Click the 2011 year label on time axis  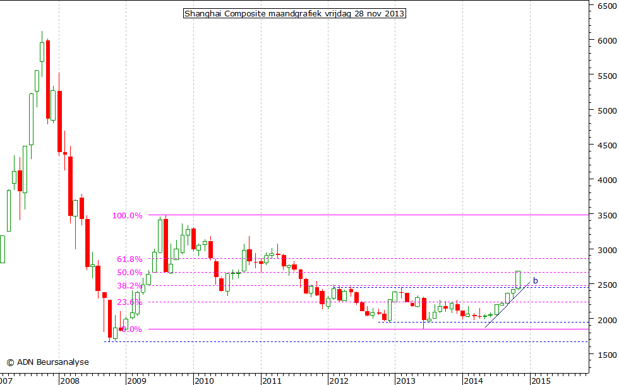(x=272, y=381)
